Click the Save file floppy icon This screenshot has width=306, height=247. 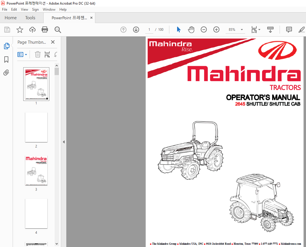click(x=7, y=30)
